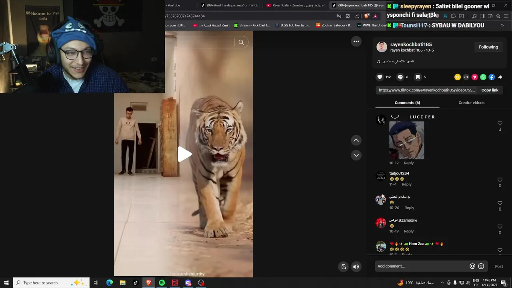Open the WWE The Undertaker bookmark

[372, 25]
